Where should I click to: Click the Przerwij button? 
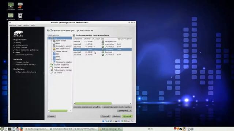[x=105, y=116]
